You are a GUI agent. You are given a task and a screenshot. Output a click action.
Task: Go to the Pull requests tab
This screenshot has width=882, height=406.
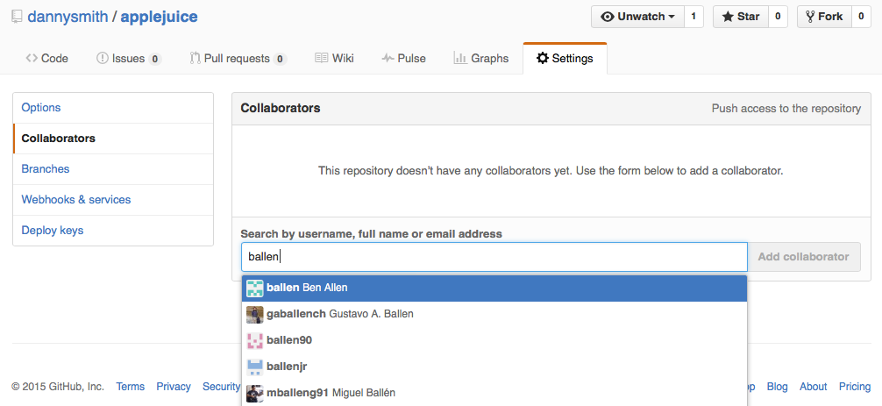point(238,59)
